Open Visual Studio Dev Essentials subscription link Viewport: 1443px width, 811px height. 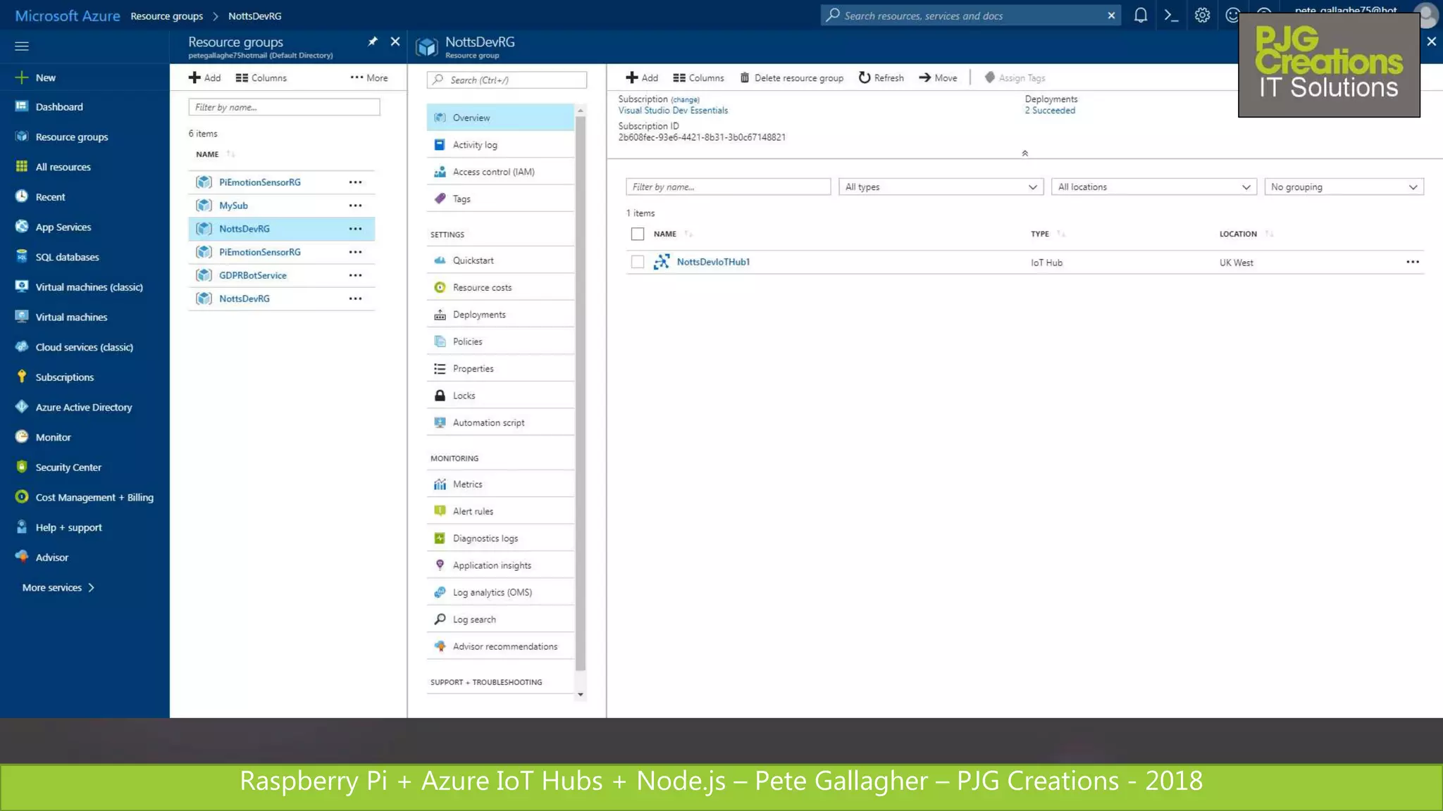pyautogui.click(x=673, y=111)
